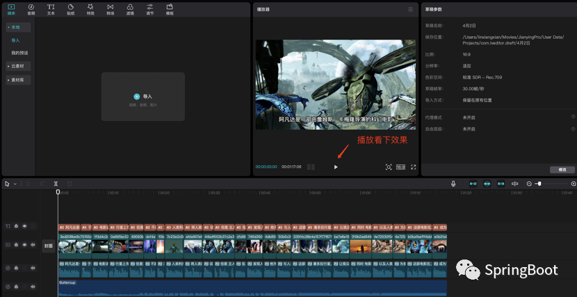The width and height of the screenshot is (577, 297).
Task: Click the undo arrow
Action: pyautogui.click(x=28, y=184)
